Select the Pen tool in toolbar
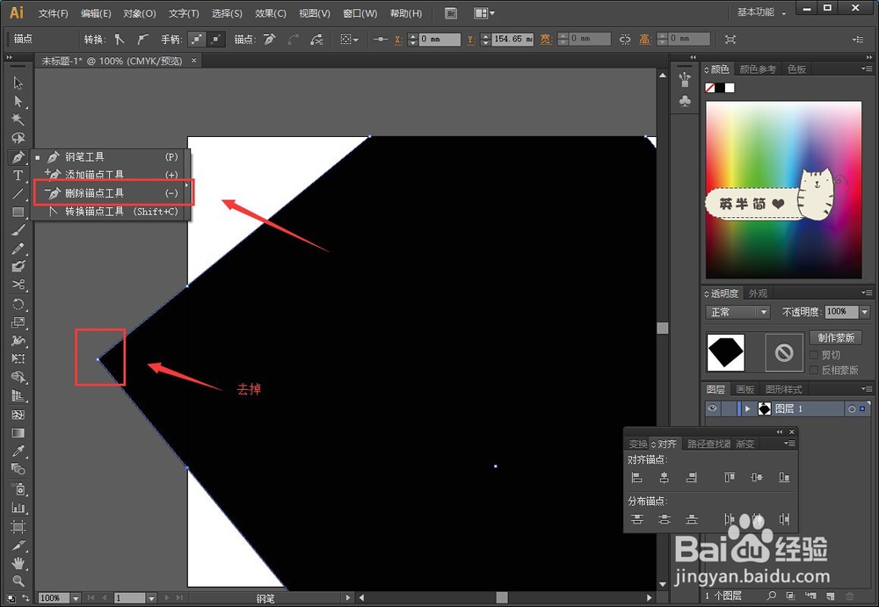This screenshot has height=607, width=879. 18,157
